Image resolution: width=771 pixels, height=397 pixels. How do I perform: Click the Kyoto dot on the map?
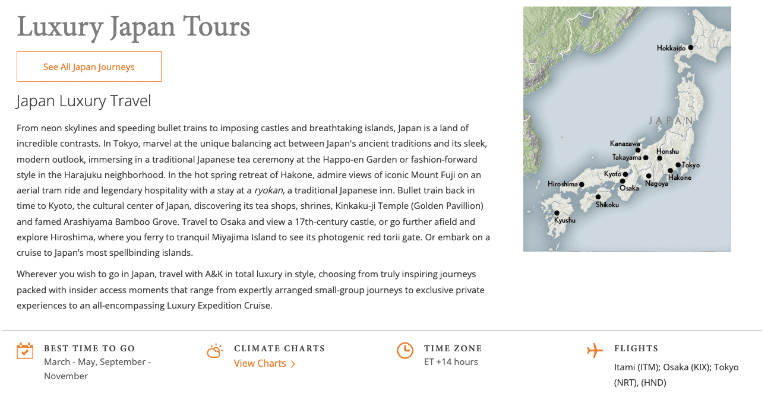[625, 174]
